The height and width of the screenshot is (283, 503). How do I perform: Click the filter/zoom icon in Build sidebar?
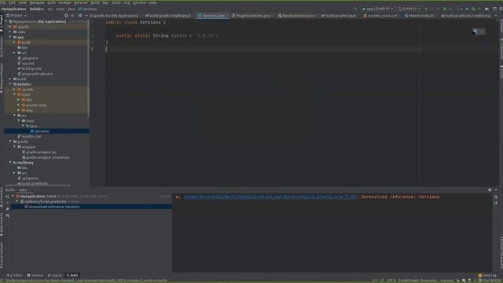pos(7,215)
